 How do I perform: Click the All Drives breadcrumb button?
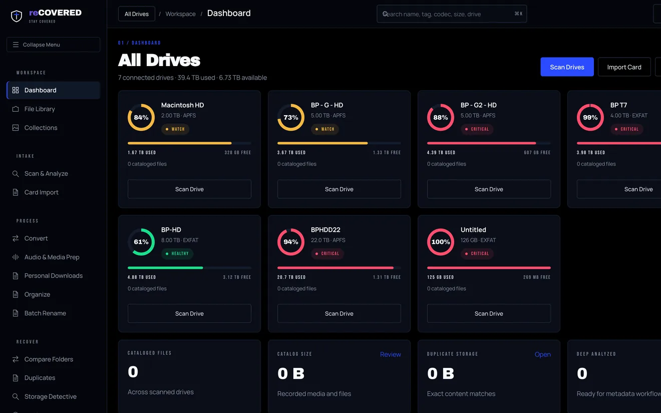[137, 14]
